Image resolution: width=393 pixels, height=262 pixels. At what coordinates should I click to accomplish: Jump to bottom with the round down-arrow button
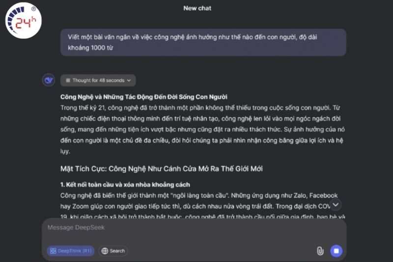coord(336,205)
